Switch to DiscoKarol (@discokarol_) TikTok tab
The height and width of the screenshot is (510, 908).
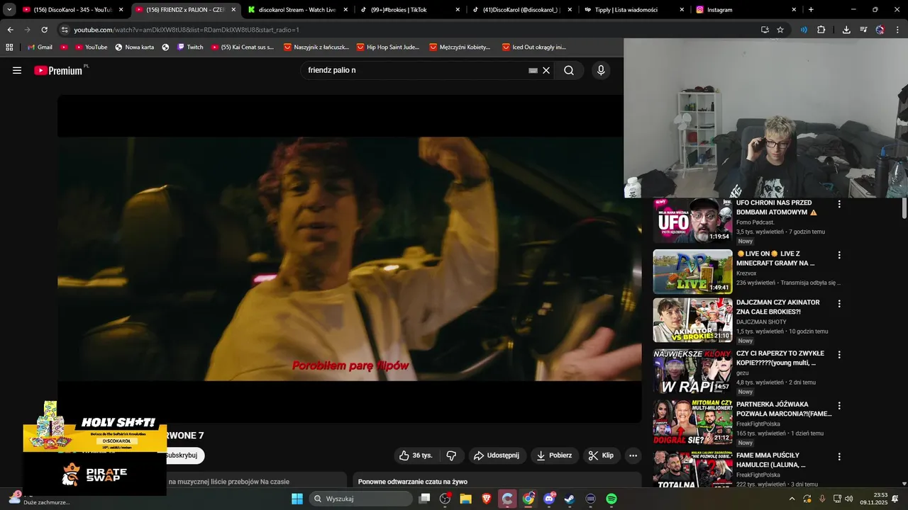(x=521, y=10)
